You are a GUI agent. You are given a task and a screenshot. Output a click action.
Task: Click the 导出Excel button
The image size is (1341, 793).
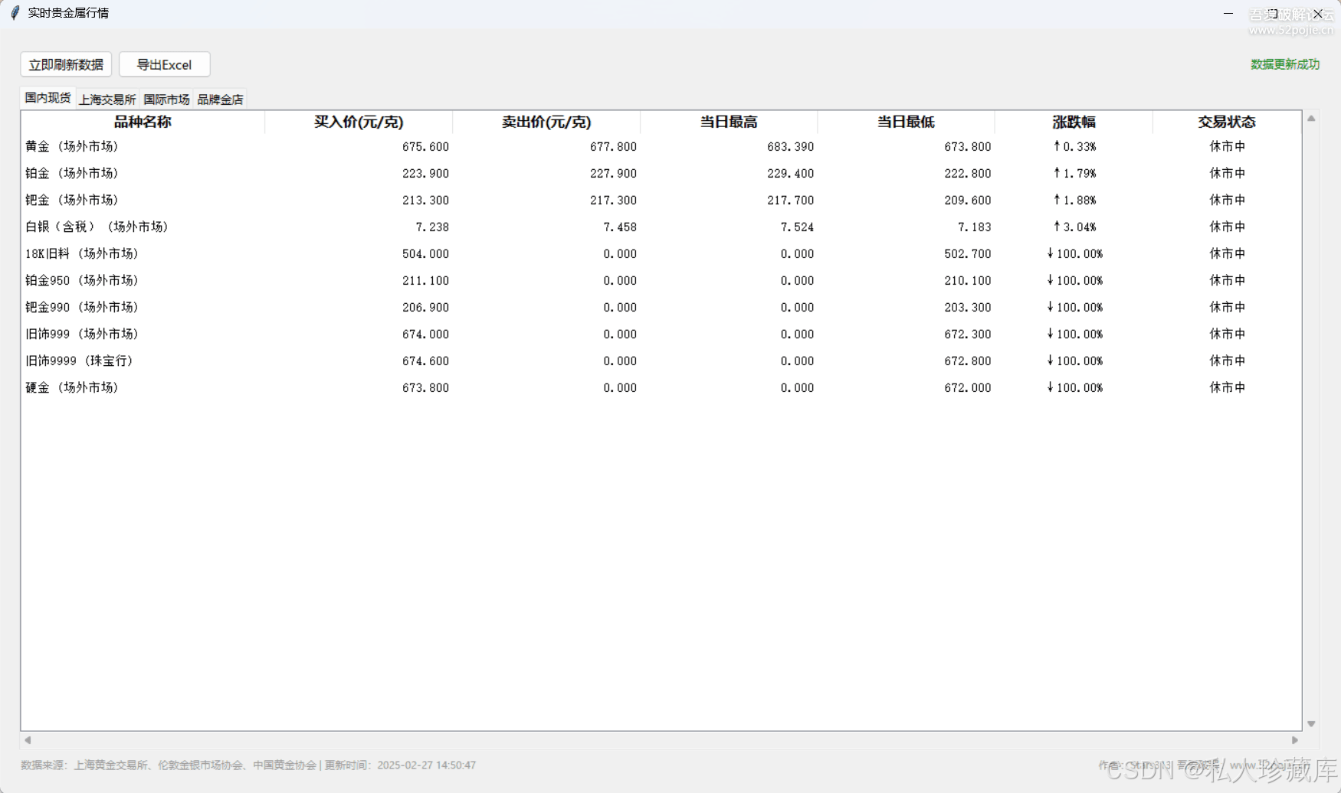click(x=165, y=64)
